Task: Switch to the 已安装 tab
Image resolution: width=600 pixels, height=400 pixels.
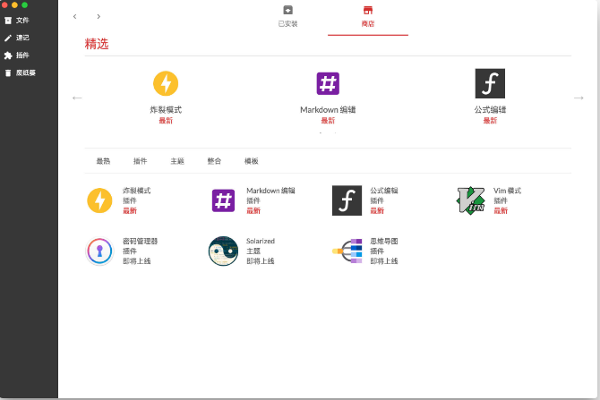Action: point(287,16)
